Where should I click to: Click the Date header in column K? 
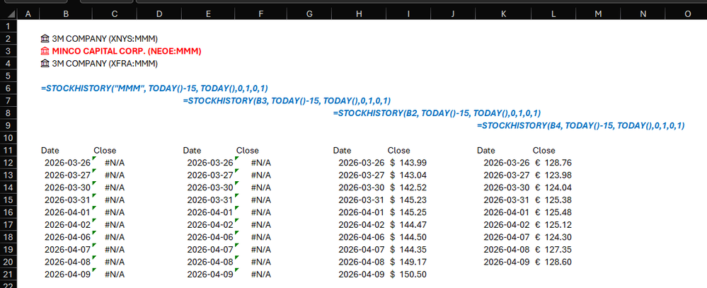click(486, 151)
